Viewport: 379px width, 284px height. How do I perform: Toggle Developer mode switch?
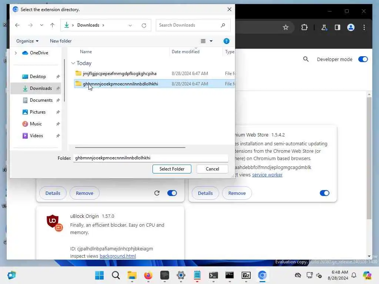(x=363, y=59)
